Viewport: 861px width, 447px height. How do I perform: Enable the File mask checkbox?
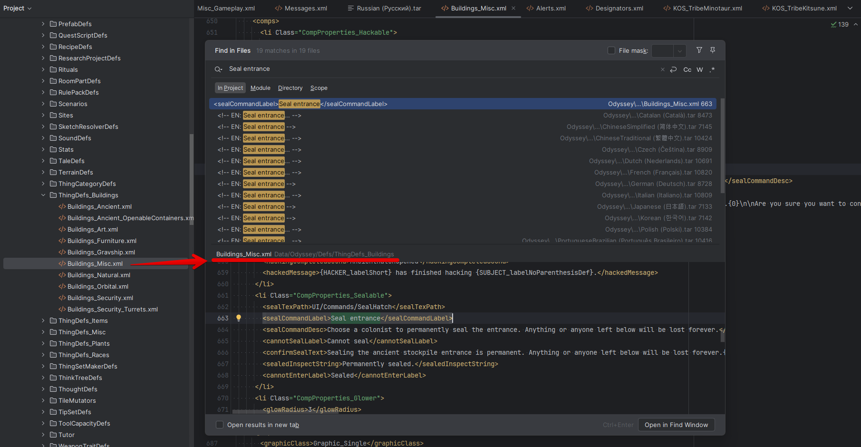611,51
